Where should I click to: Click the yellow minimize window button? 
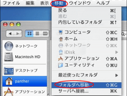pos(12,24)
